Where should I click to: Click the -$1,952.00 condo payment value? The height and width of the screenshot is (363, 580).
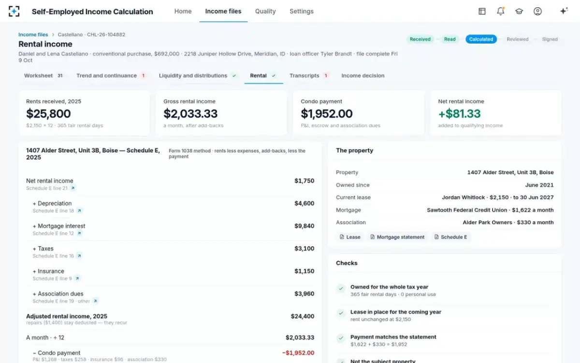(298, 353)
